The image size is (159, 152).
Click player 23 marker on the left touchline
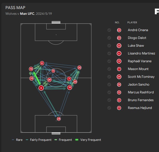(32, 78)
